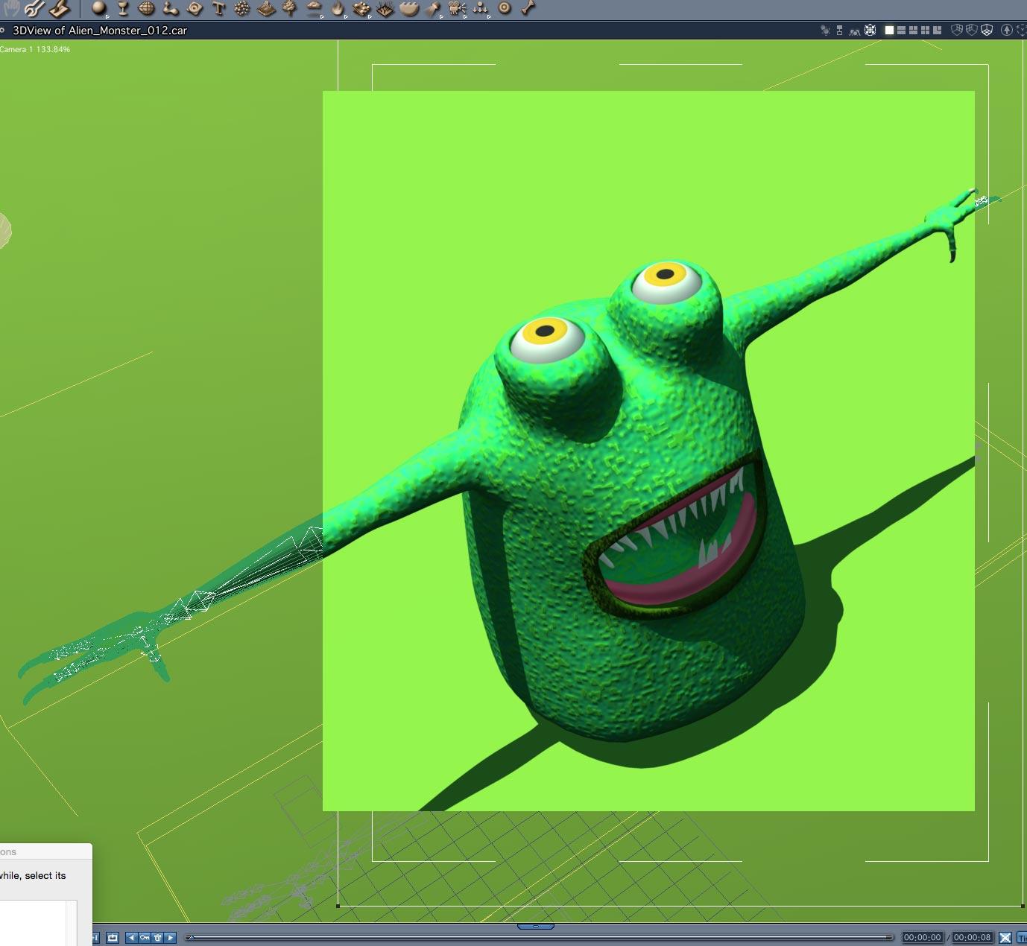Enable the four-pane view layout
The image size is (1027, 946).
pos(925,31)
